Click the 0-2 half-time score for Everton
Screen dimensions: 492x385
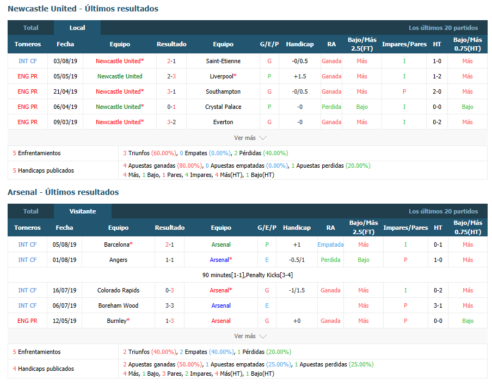point(437,122)
